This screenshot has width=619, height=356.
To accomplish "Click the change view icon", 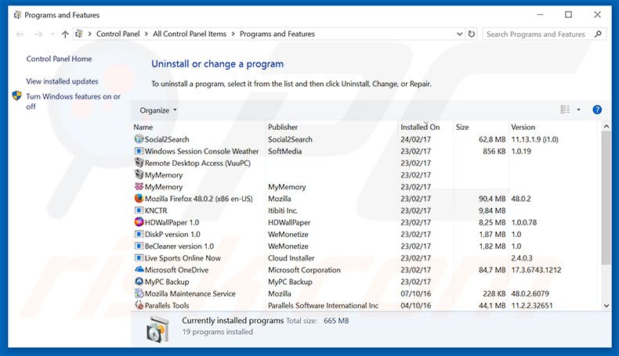I will pyautogui.click(x=565, y=110).
